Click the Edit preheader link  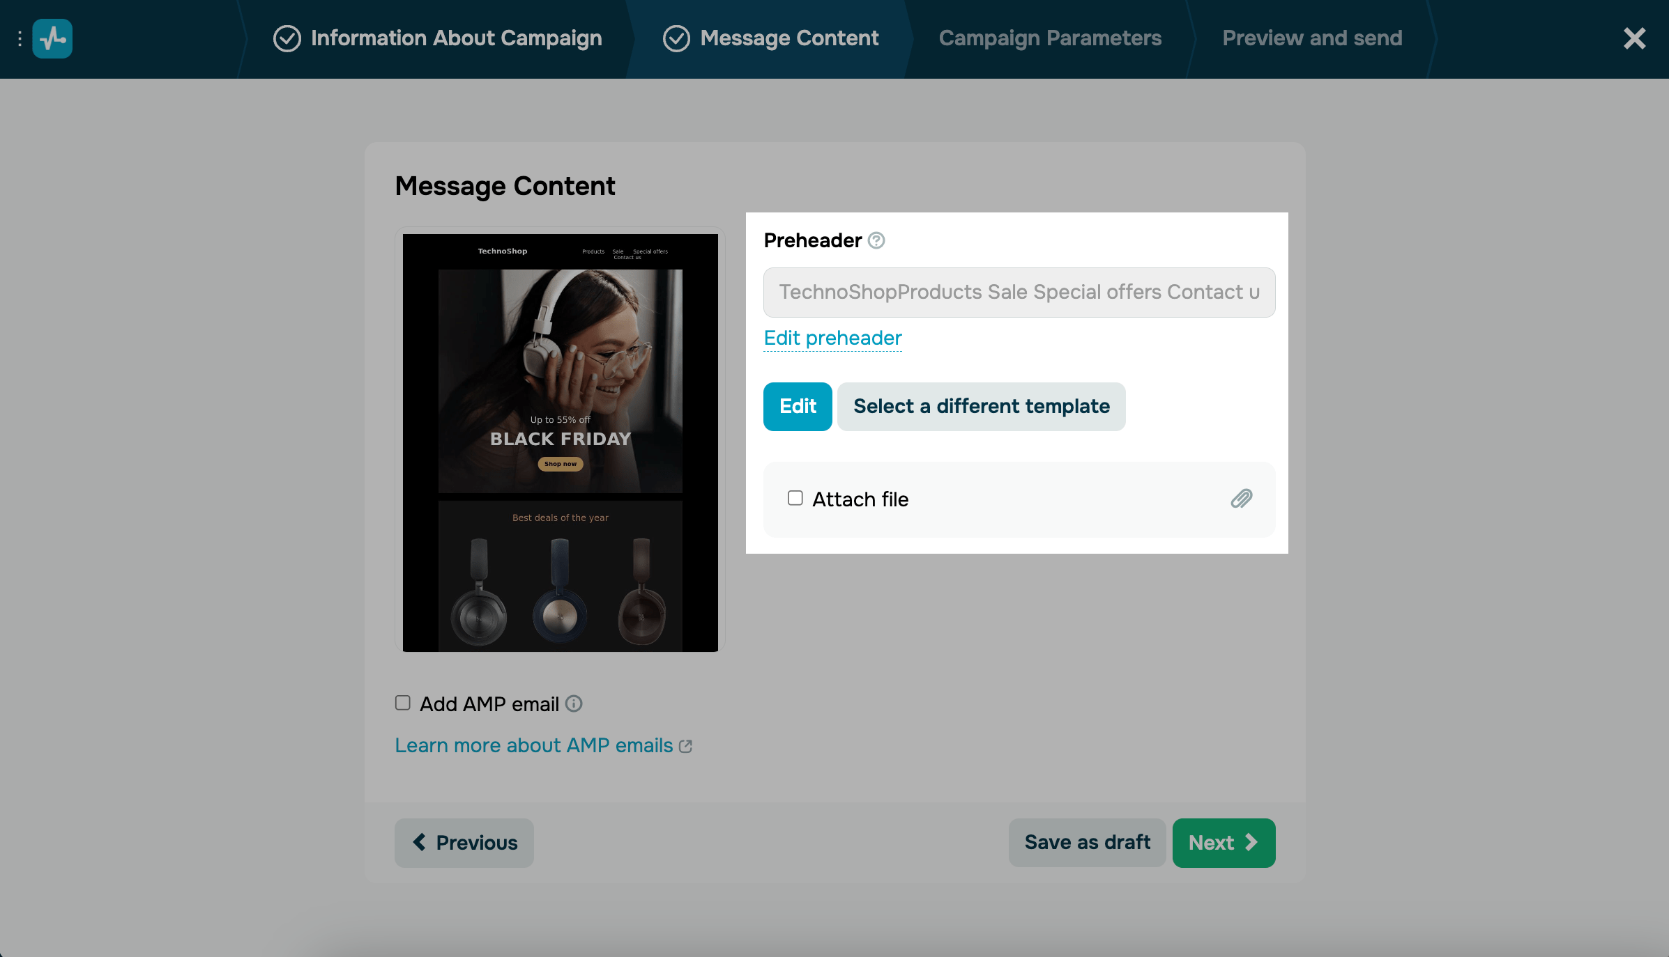click(832, 338)
